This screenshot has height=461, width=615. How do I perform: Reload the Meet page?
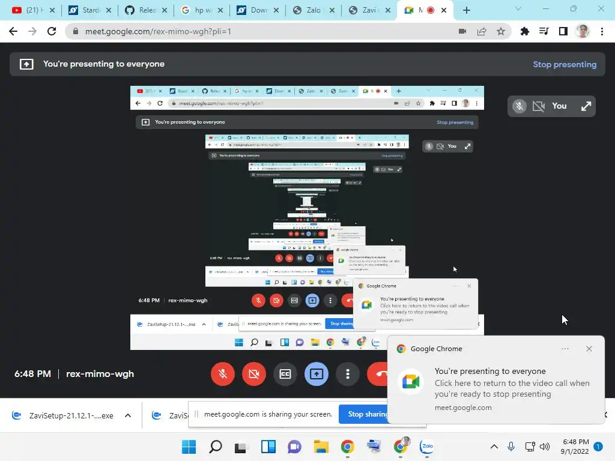[x=52, y=31]
